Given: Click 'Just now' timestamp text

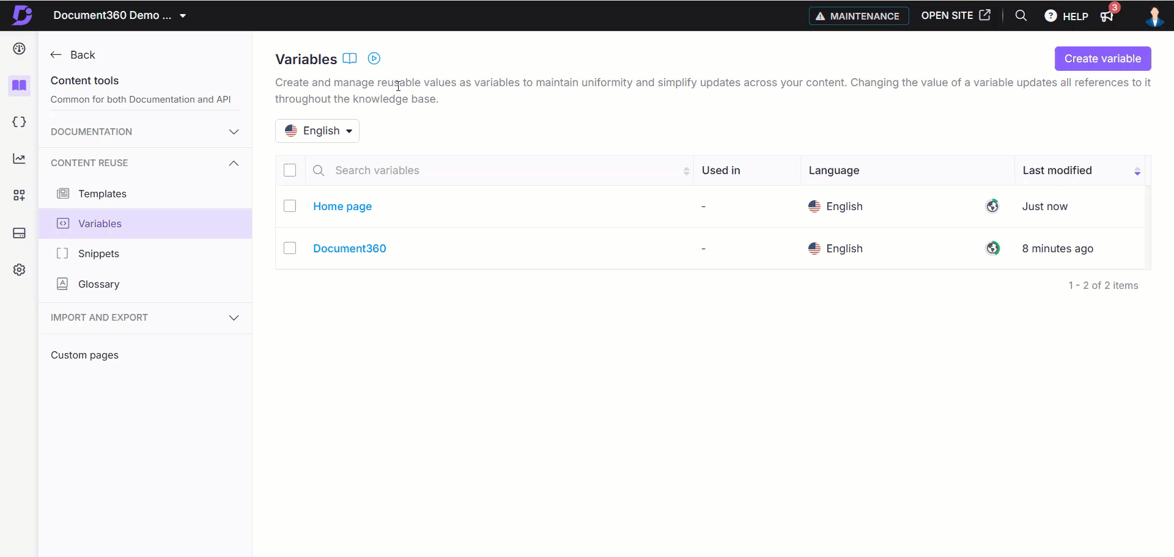Looking at the screenshot, I should click(x=1045, y=206).
